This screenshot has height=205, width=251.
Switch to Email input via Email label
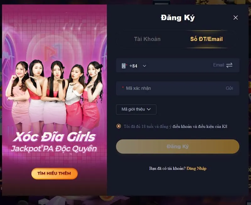tap(218, 65)
